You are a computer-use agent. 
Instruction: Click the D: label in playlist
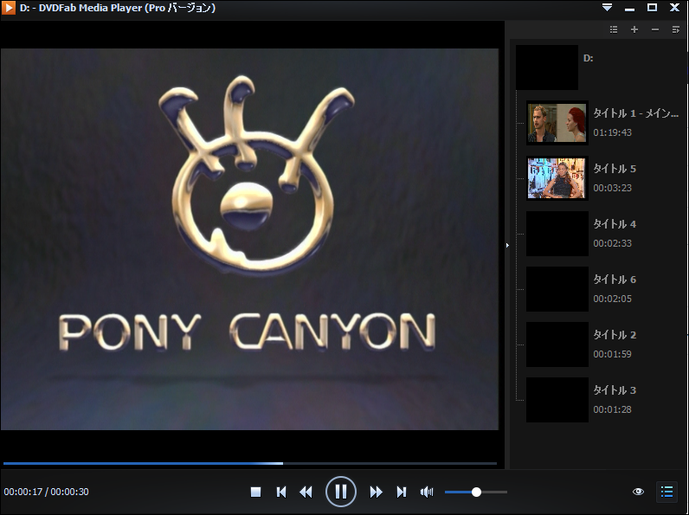coord(589,58)
